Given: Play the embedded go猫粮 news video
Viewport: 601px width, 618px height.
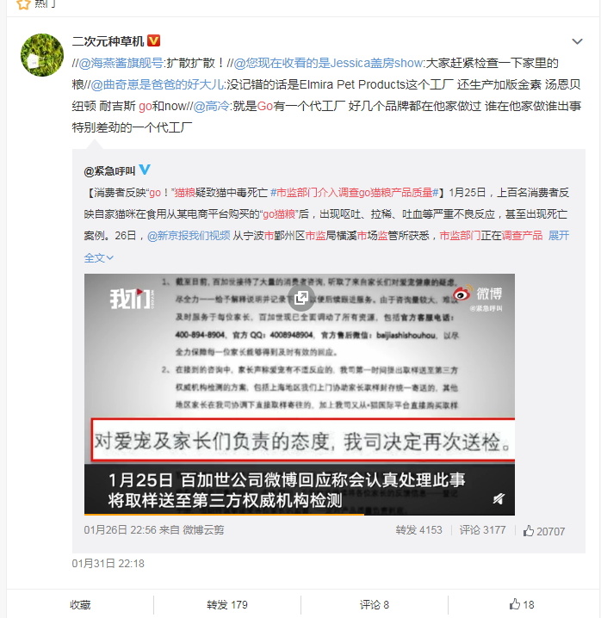Looking at the screenshot, I should pyautogui.click(x=300, y=394).
